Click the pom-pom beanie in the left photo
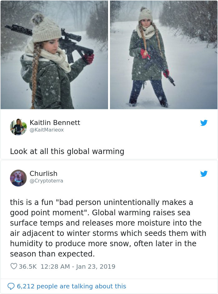Image resolution: width=218 pixels, height=294 pixels. click(45, 28)
